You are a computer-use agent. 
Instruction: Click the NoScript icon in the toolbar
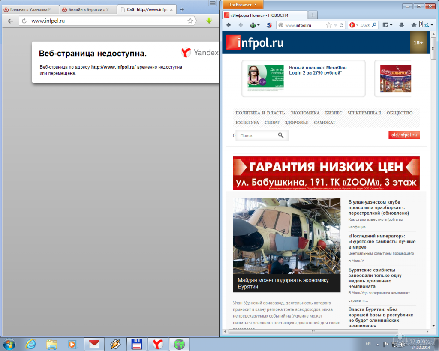(269, 25)
